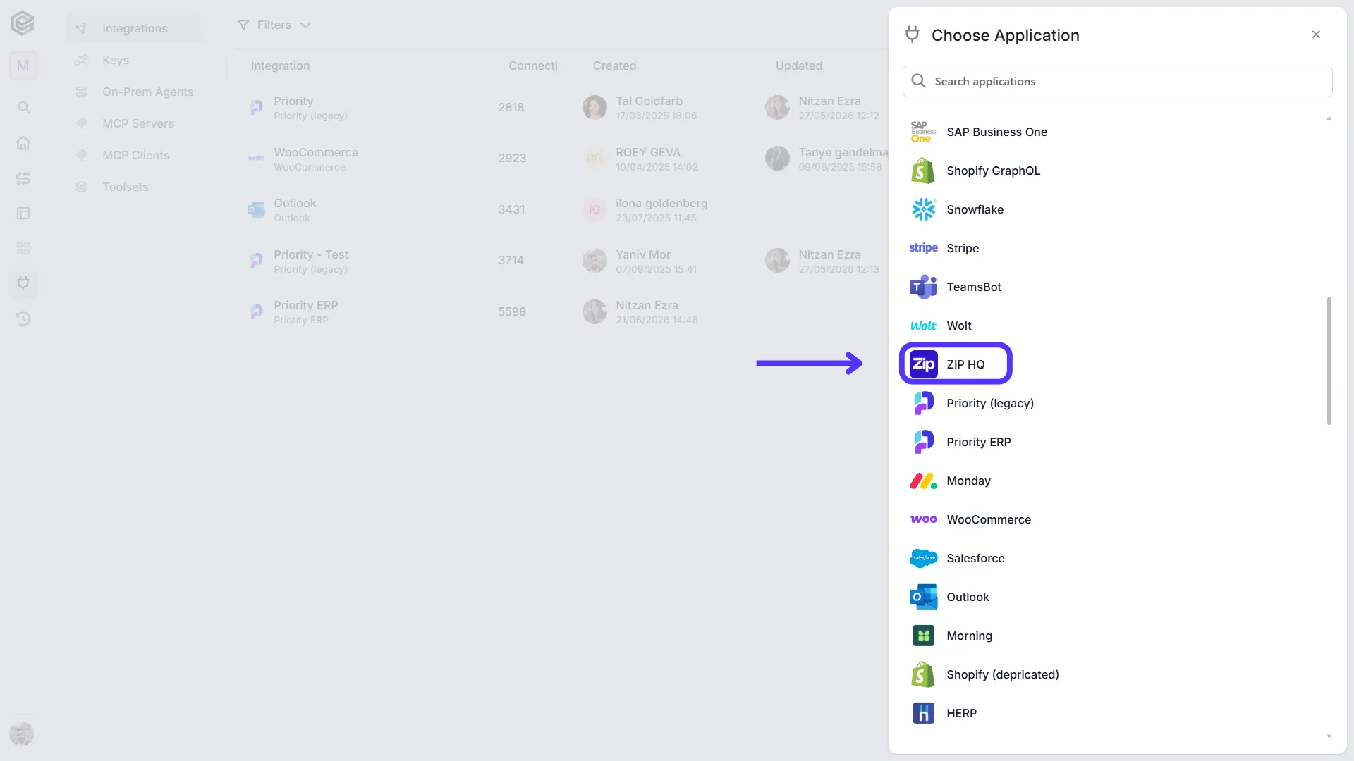The image size is (1354, 761).
Task: Choose the Shopify GraphQL app icon
Action: (923, 171)
